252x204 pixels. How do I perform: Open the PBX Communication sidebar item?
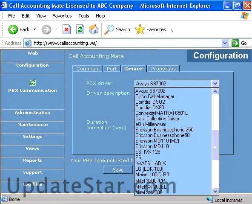pyautogui.click(x=32, y=90)
